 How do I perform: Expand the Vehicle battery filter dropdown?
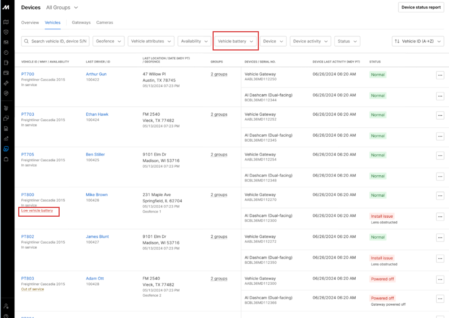point(235,41)
